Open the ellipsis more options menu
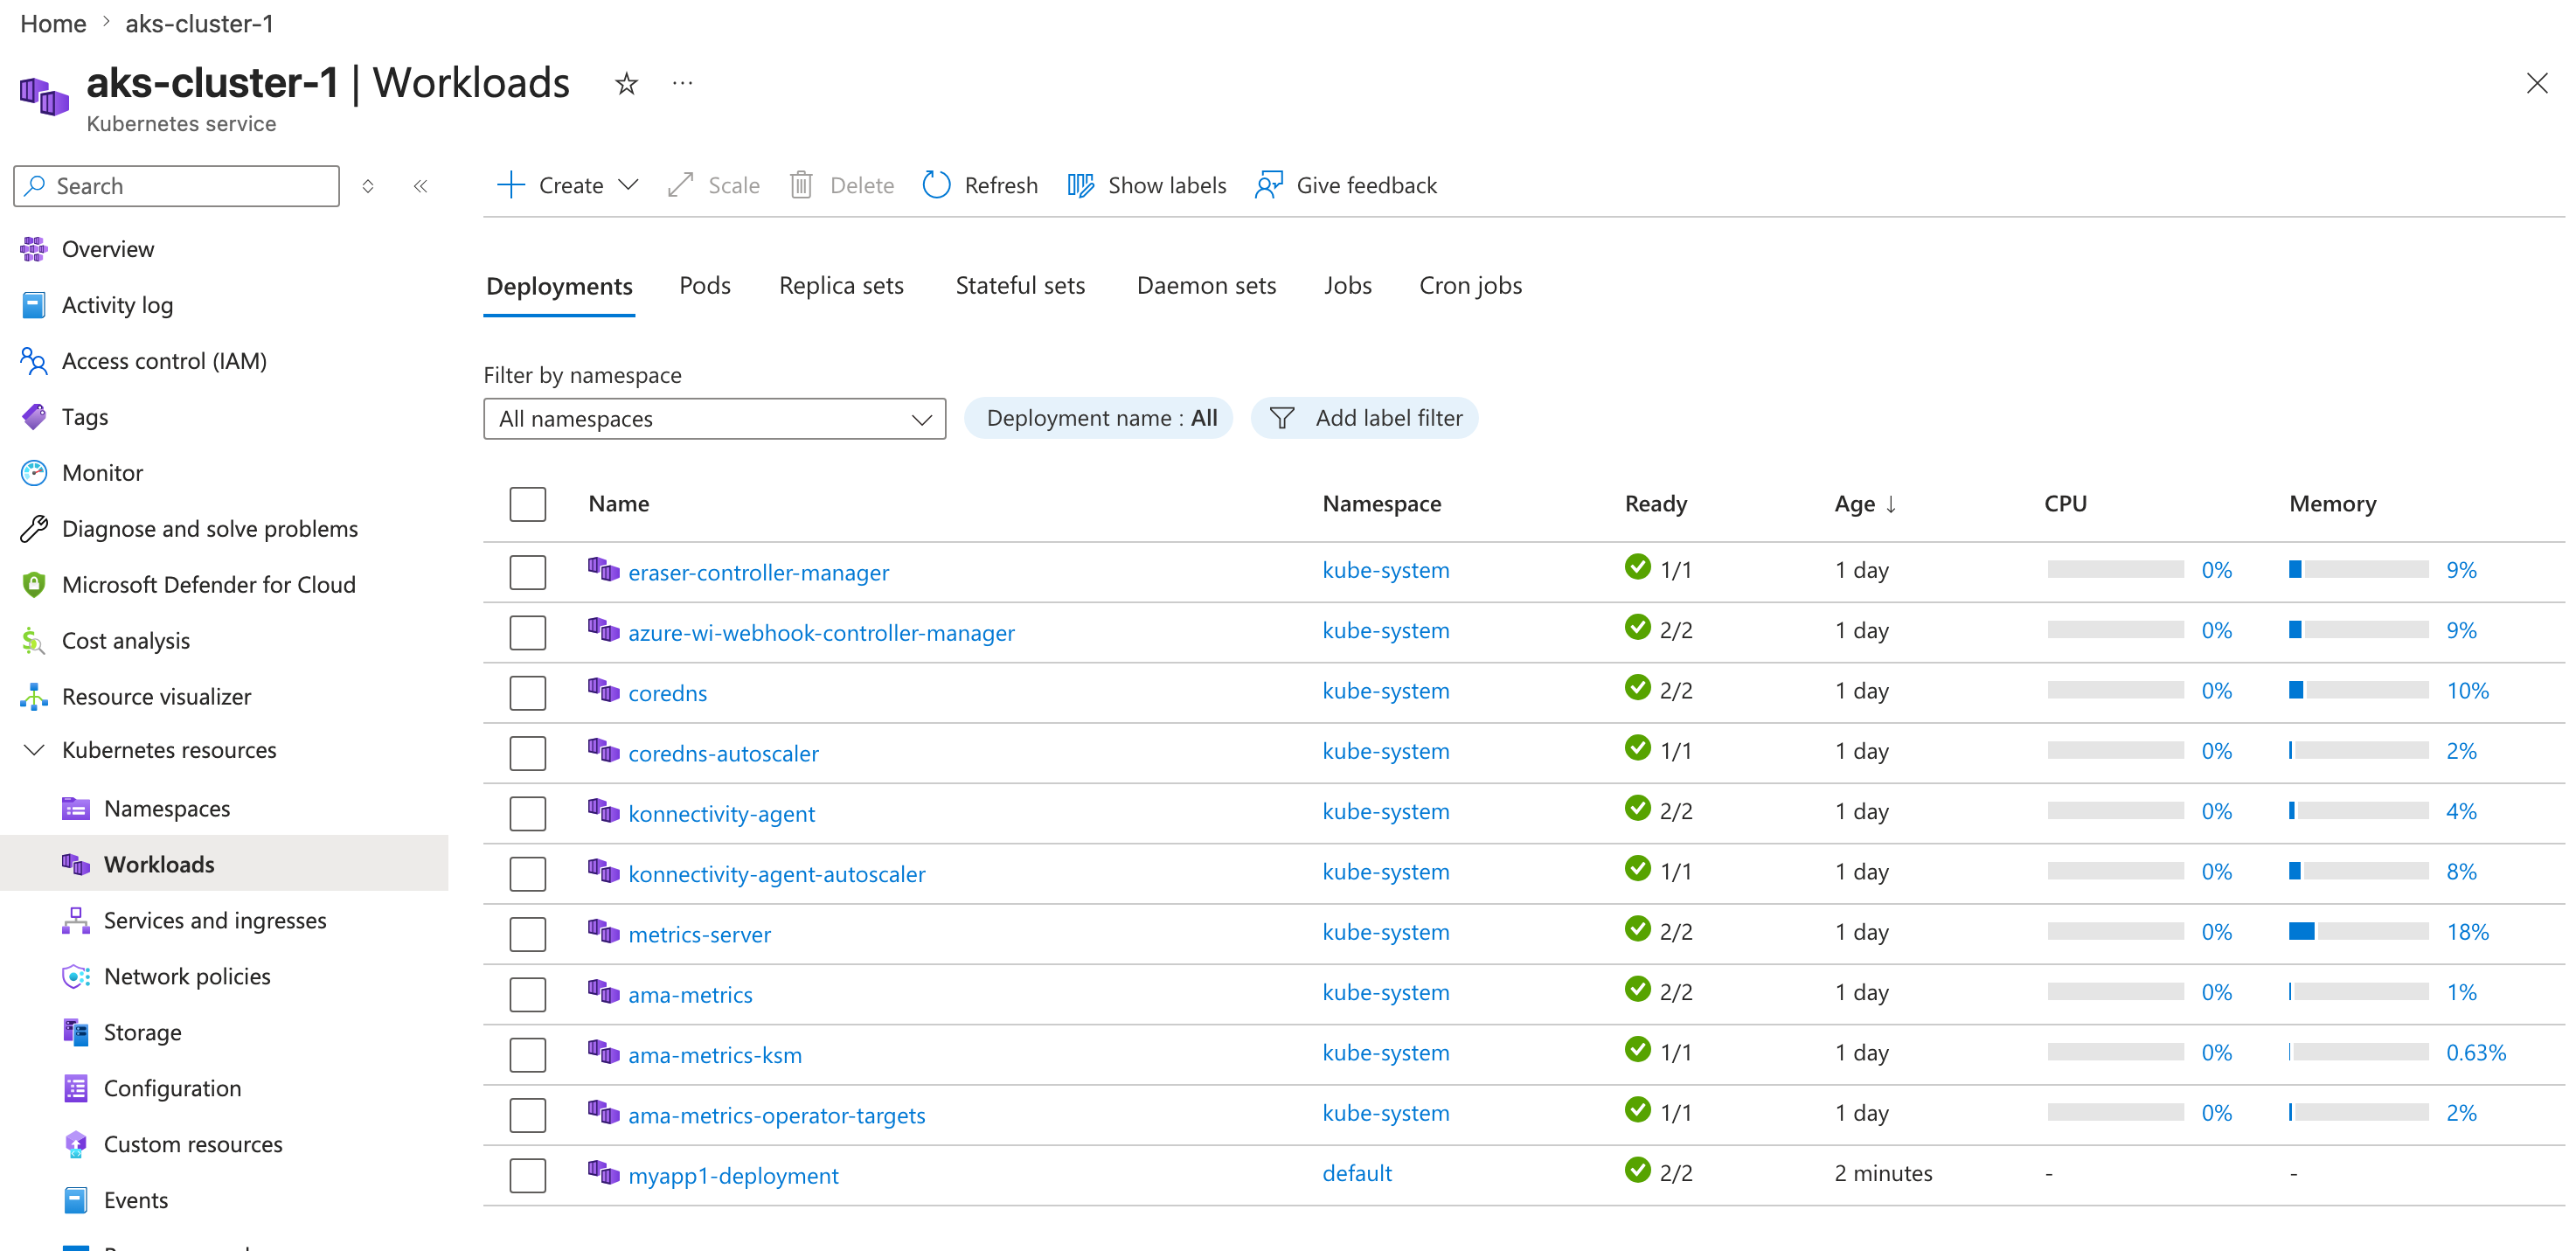 [683, 84]
